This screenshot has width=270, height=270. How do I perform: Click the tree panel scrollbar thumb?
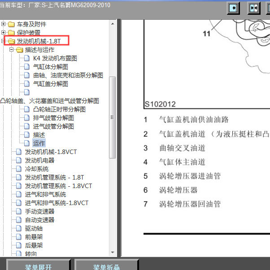click(113, 117)
